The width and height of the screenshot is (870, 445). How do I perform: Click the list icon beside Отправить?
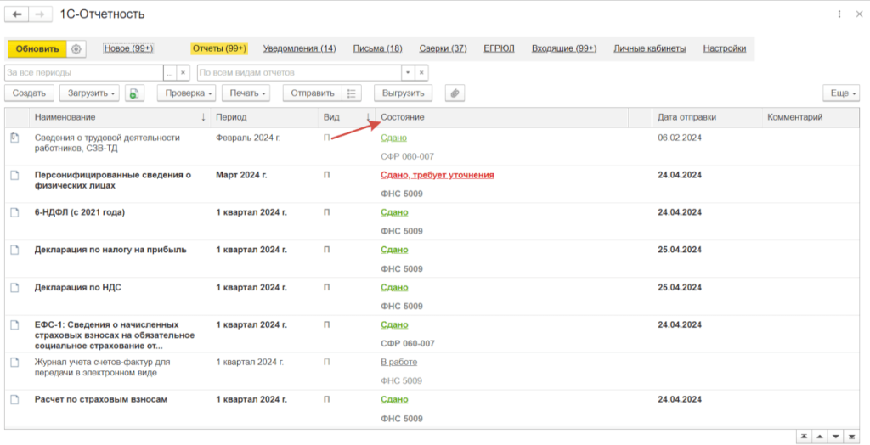[353, 93]
